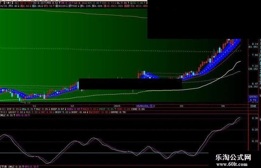Click the 5.73 low price annotation on chart
The image size is (261, 168).
(x=27, y=103)
